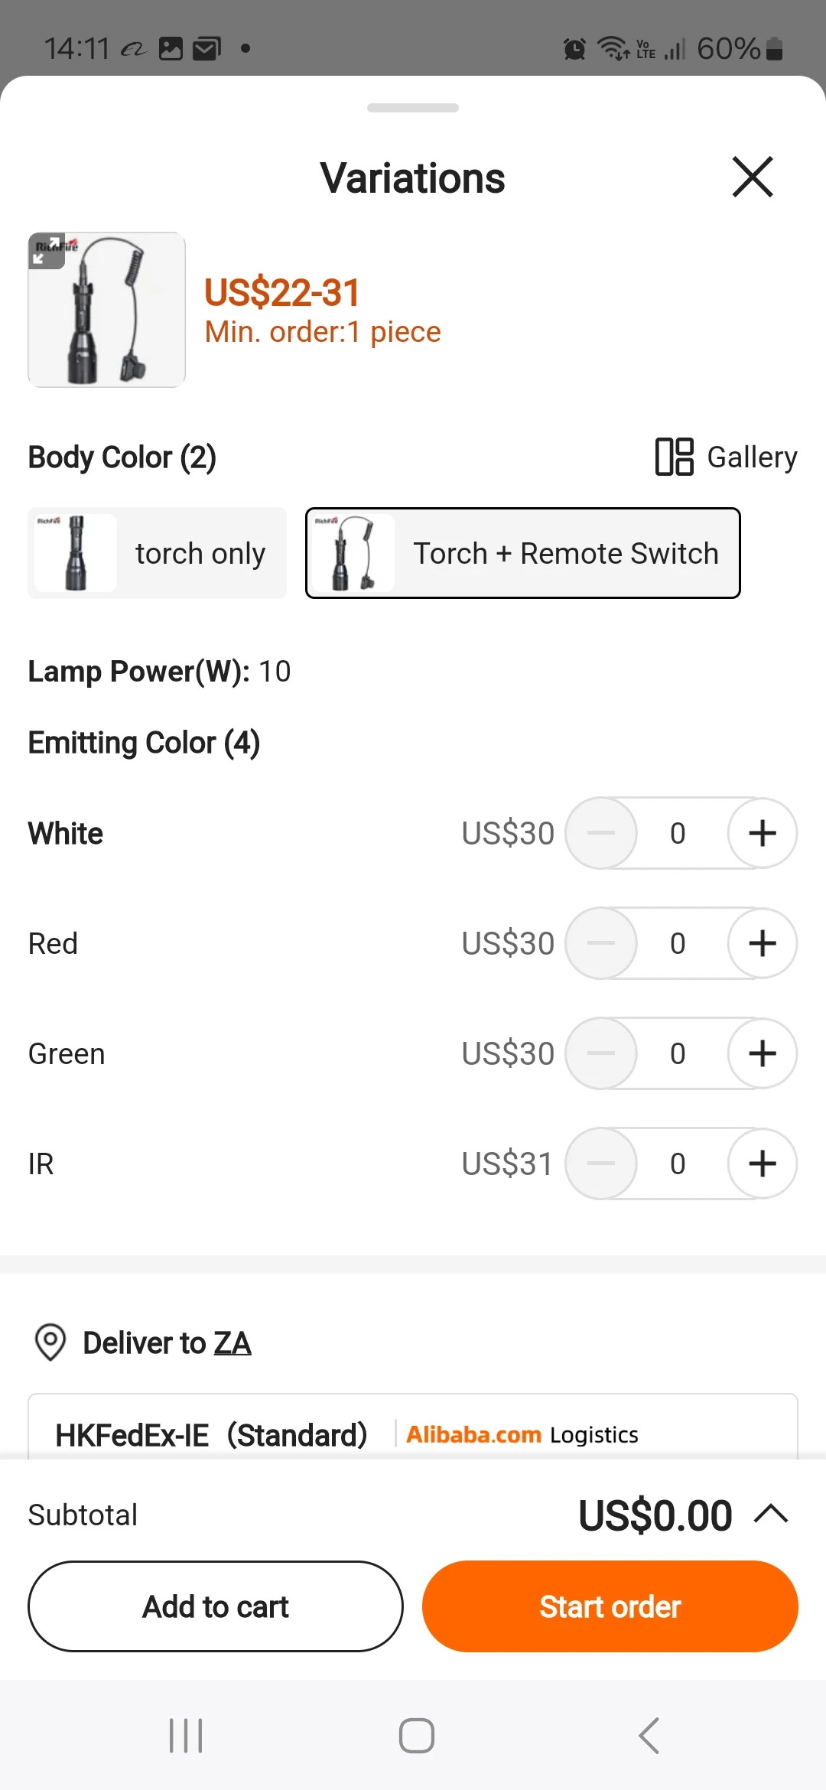Tap plus for Green emitting color
The width and height of the screenshot is (826, 1790).
pos(762,1053)
